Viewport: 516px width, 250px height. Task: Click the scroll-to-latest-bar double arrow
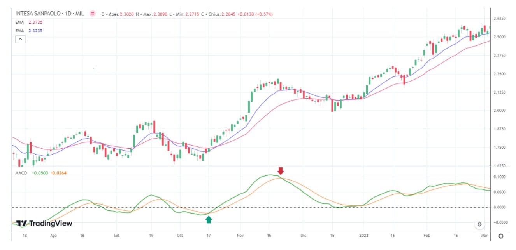click(480, 224)
